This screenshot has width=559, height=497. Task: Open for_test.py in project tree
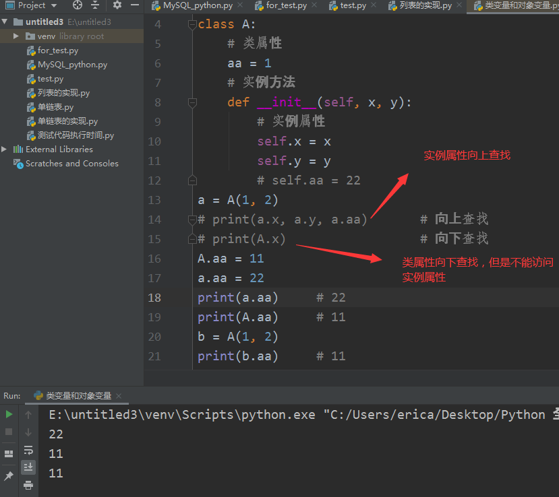pos(58,51)
